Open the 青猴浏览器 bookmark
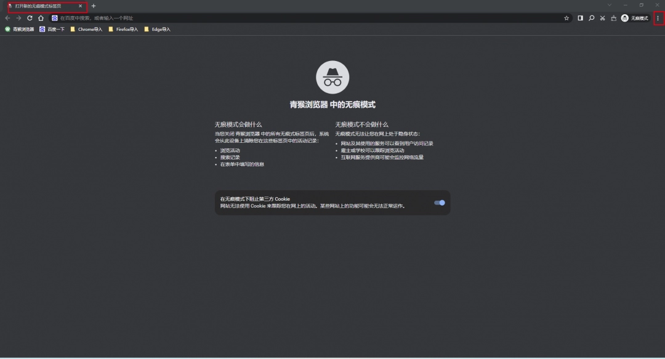The width and height of the screenshot is (665, 359). [x=20, y=30]
